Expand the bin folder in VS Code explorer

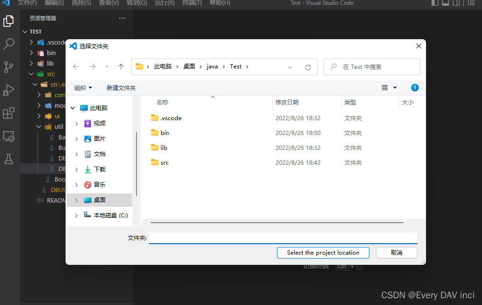click(31, 53)
